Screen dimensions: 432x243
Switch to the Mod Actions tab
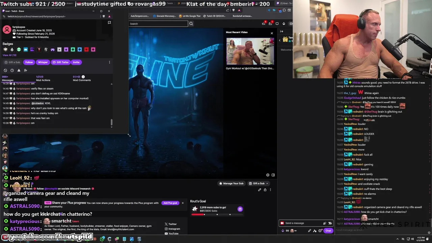(x=43, y=78)
